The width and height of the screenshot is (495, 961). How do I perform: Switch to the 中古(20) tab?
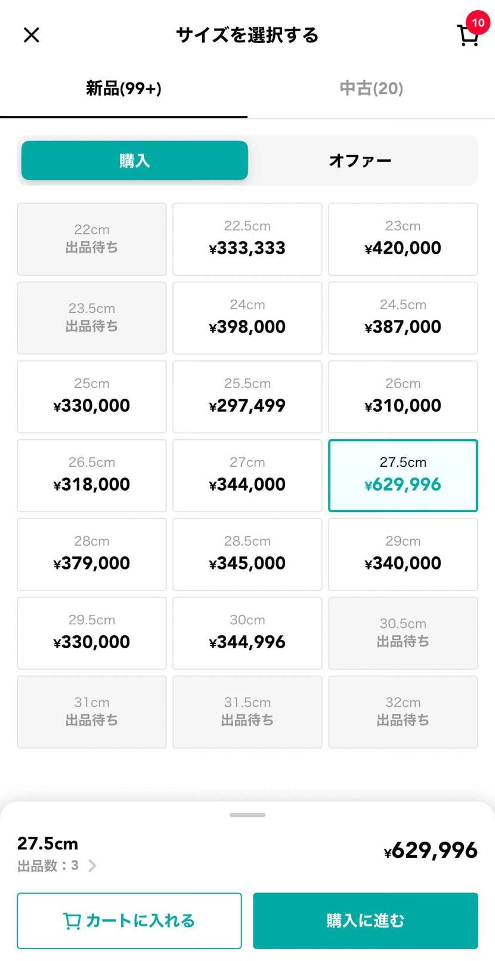tap(371, 89)
